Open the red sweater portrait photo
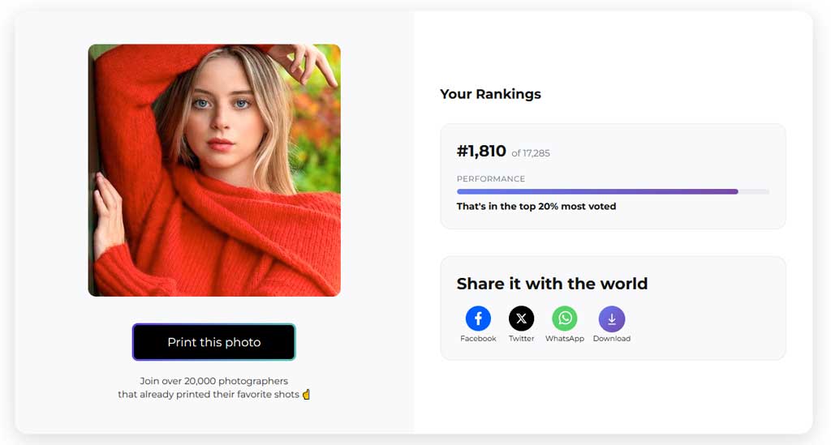 coord(214,170)
